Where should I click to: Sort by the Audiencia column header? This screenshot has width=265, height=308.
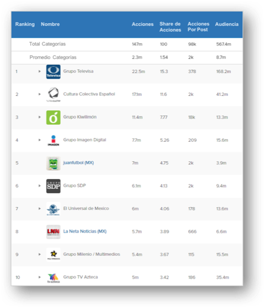click(x=227, y=24)
